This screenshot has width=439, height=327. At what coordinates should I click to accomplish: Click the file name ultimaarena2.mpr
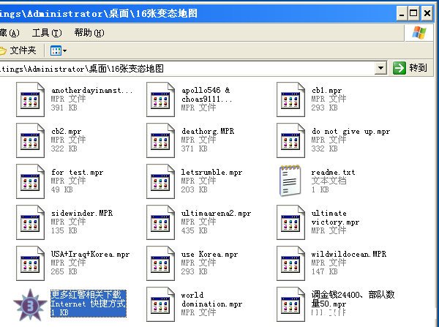216,214
